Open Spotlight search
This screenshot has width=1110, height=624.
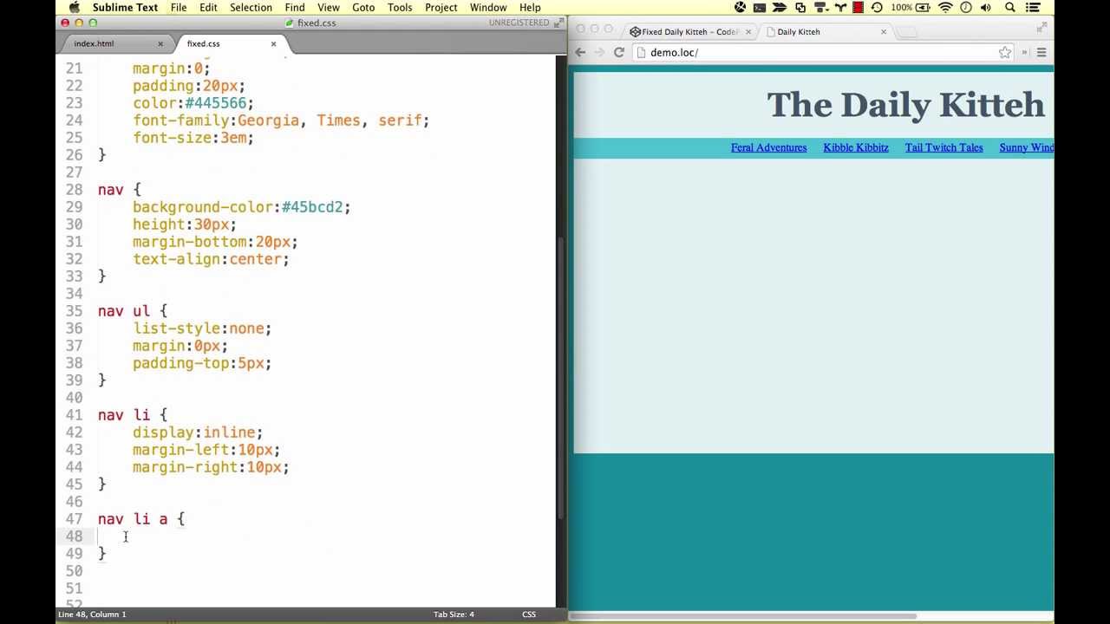pyautogui.click(x=1010, y=8)
